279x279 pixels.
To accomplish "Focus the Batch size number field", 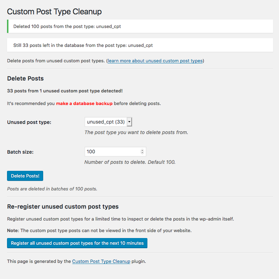I will tap(115, 152).
